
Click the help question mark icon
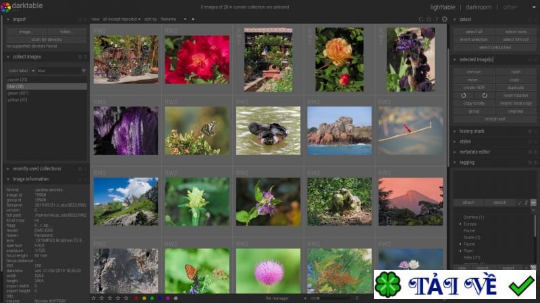coord(436,19)
